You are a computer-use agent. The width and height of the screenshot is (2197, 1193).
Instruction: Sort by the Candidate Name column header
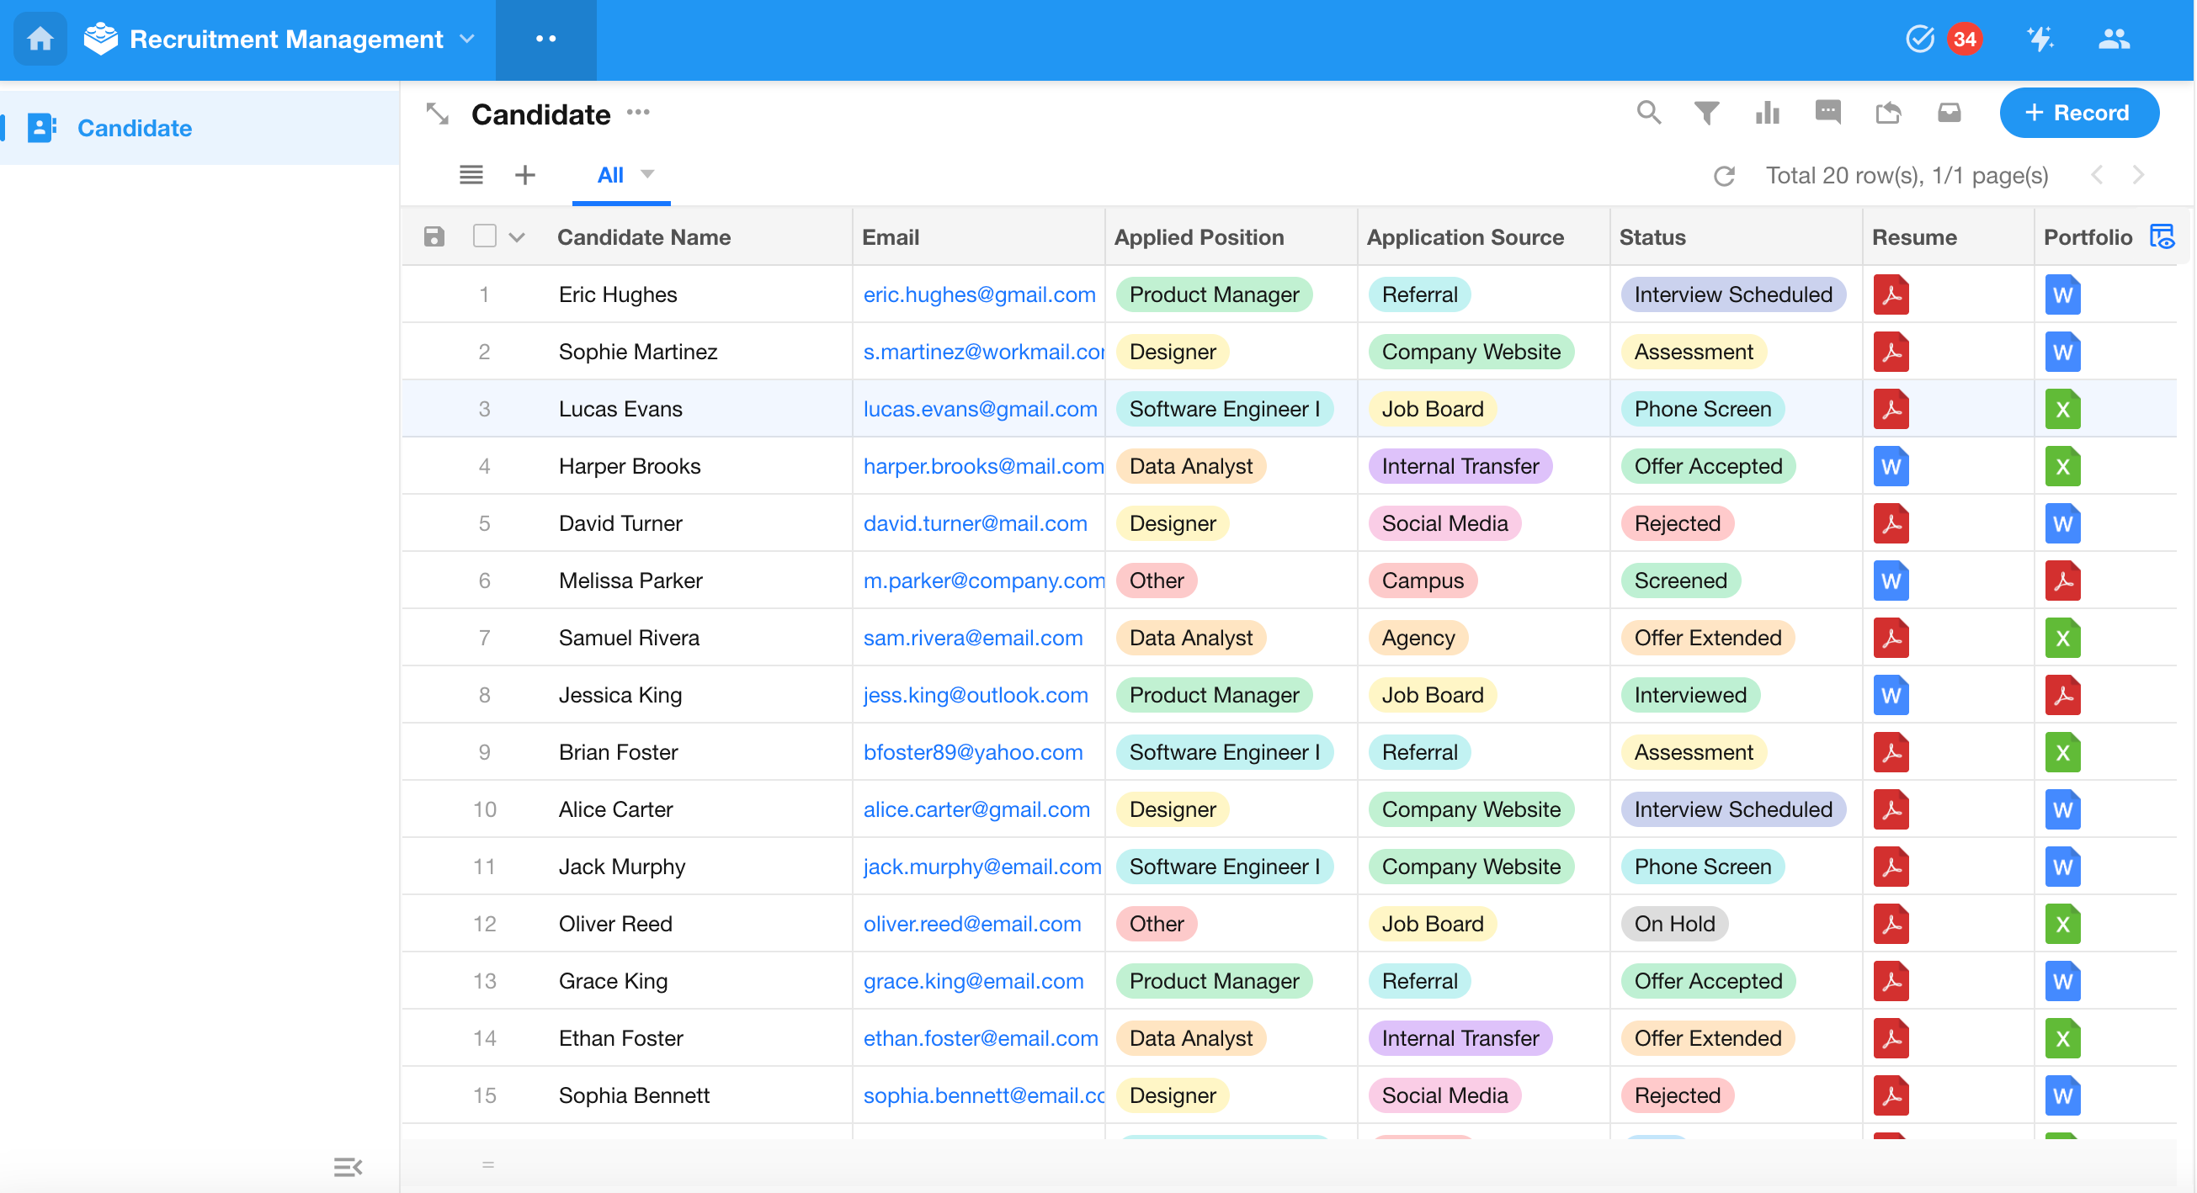(644, 237)
